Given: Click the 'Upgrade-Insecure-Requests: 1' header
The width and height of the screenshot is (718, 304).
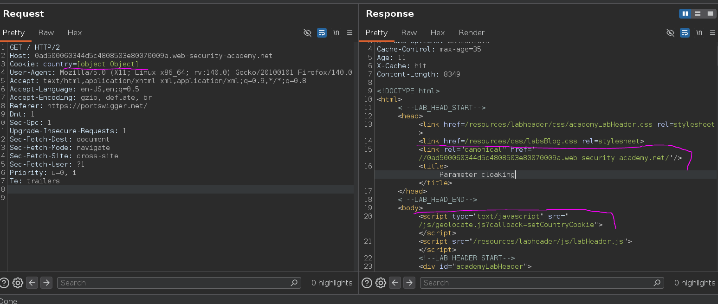Looking at the screenshot, I should (x=68, y=131).
